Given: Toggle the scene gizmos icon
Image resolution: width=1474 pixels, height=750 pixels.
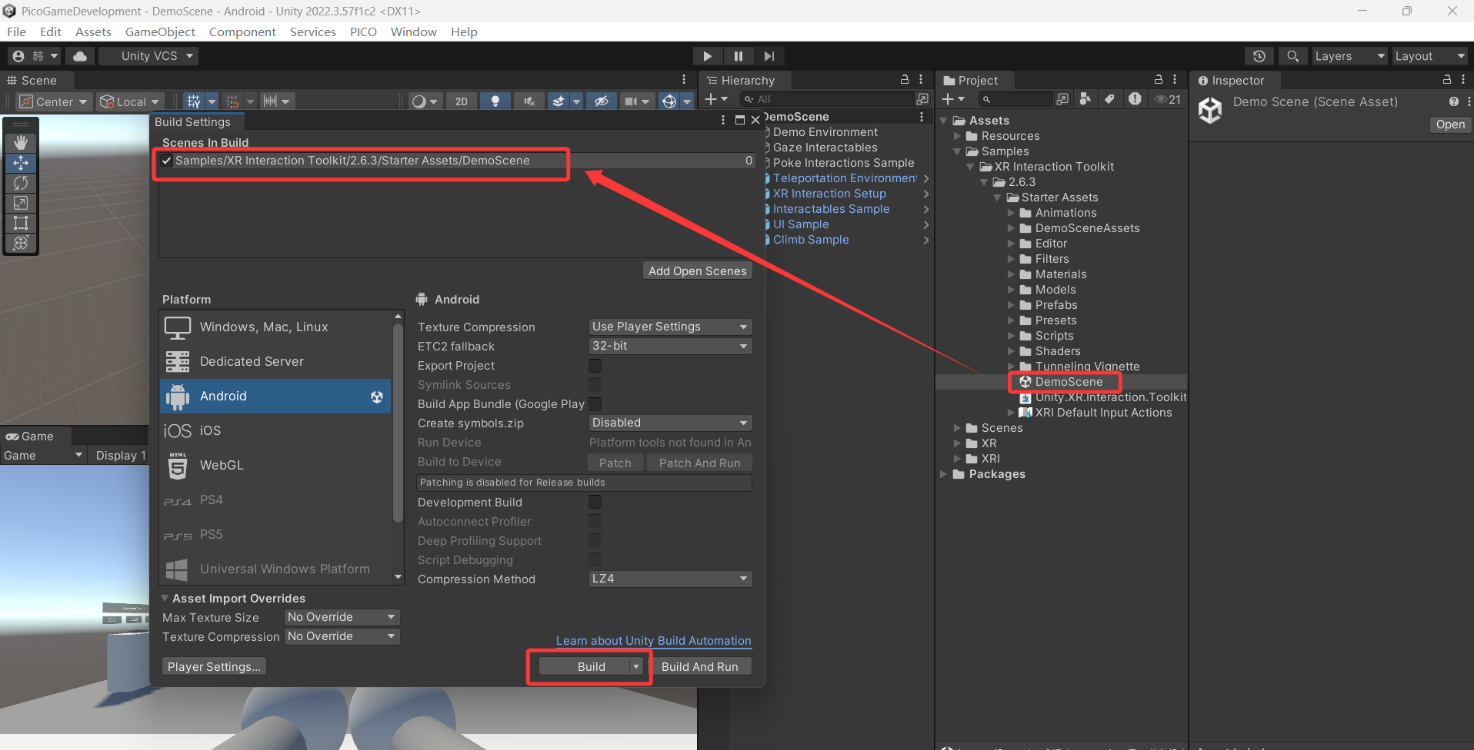Looking at the screenshot, I should tap(669, 101).
